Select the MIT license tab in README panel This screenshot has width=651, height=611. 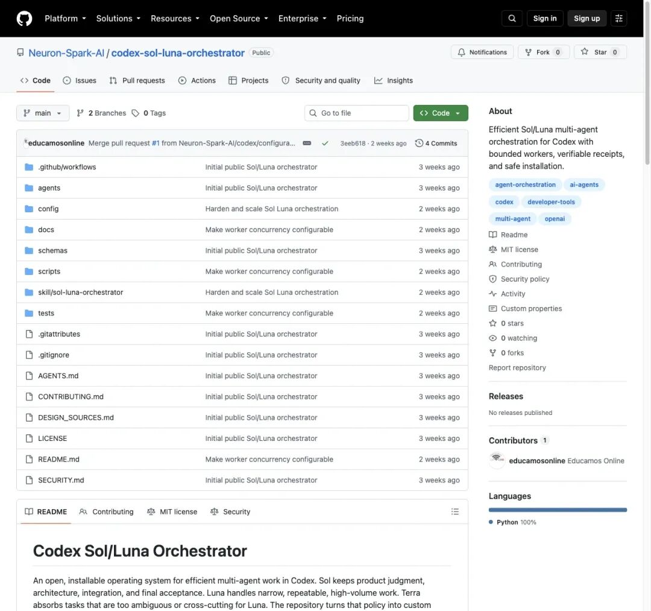[x=172, y=511]
